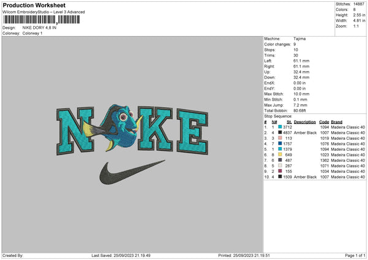Click the teal swatch beside stitch count 3712
The width and height of the screenshot is (368, 260).
[280, 127]
